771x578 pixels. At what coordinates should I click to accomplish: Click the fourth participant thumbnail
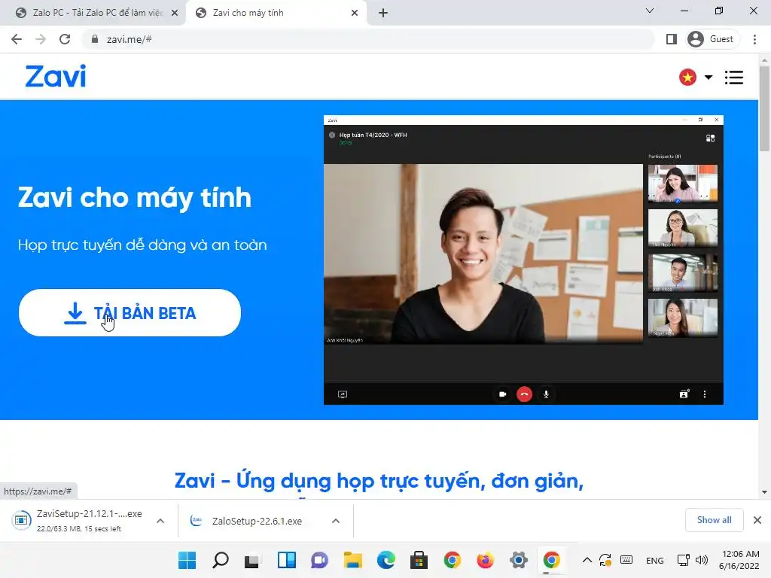682,318
